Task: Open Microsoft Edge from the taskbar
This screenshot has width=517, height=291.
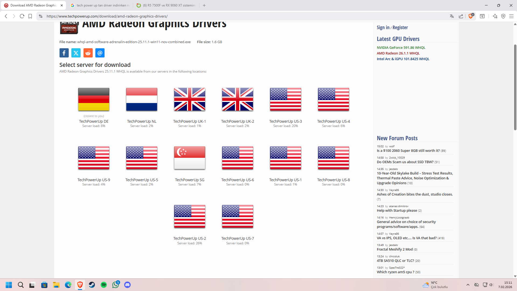Action: pyautogui.click(x=68, y=285)
